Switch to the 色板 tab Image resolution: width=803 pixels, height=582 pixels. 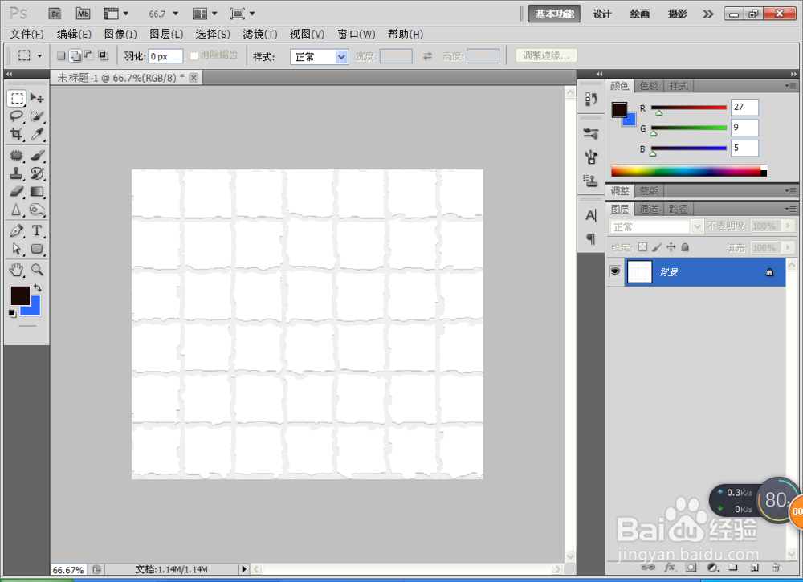648,86
